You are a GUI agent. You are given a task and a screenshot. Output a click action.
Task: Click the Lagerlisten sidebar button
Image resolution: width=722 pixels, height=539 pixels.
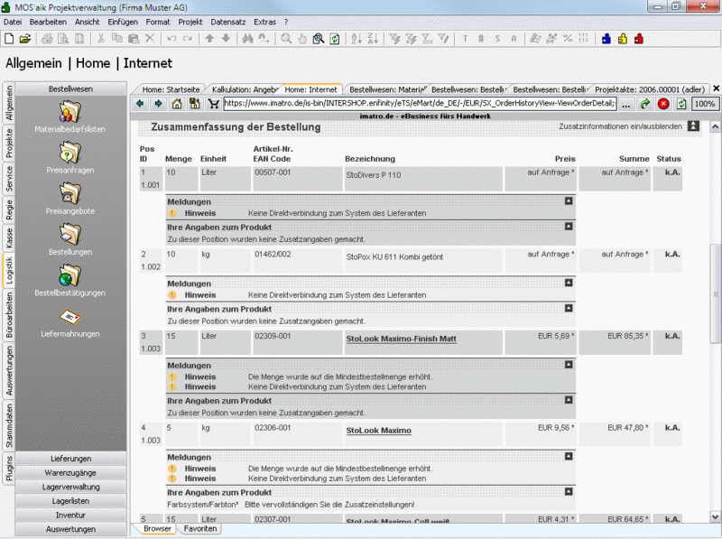pyautogui.click(x=71, y=501)
